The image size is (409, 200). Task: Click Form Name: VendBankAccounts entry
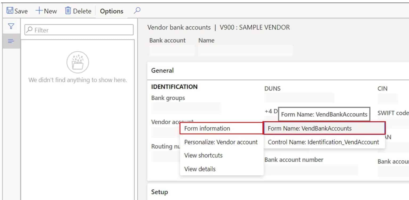310,128
